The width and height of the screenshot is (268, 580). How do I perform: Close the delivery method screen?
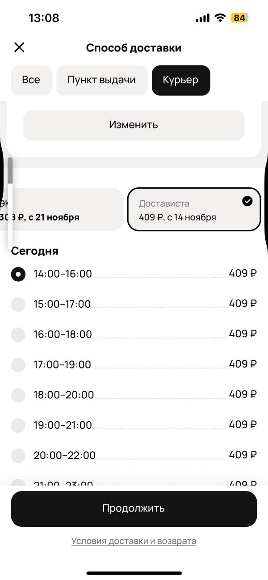(19, 47)
